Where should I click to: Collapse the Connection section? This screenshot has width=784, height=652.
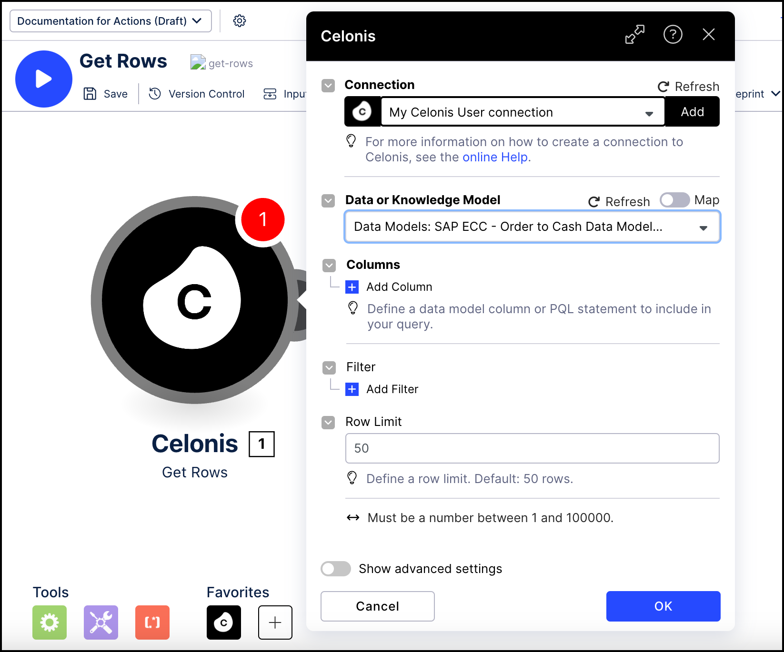[328, 86]
